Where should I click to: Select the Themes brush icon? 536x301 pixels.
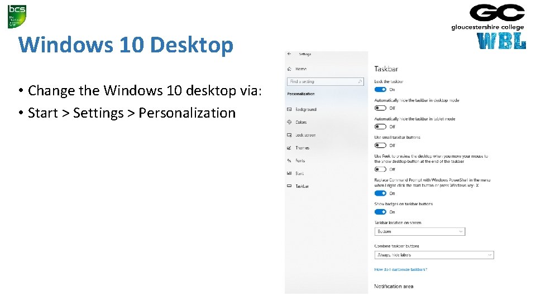pyautogui.click(x=289, y=148)
